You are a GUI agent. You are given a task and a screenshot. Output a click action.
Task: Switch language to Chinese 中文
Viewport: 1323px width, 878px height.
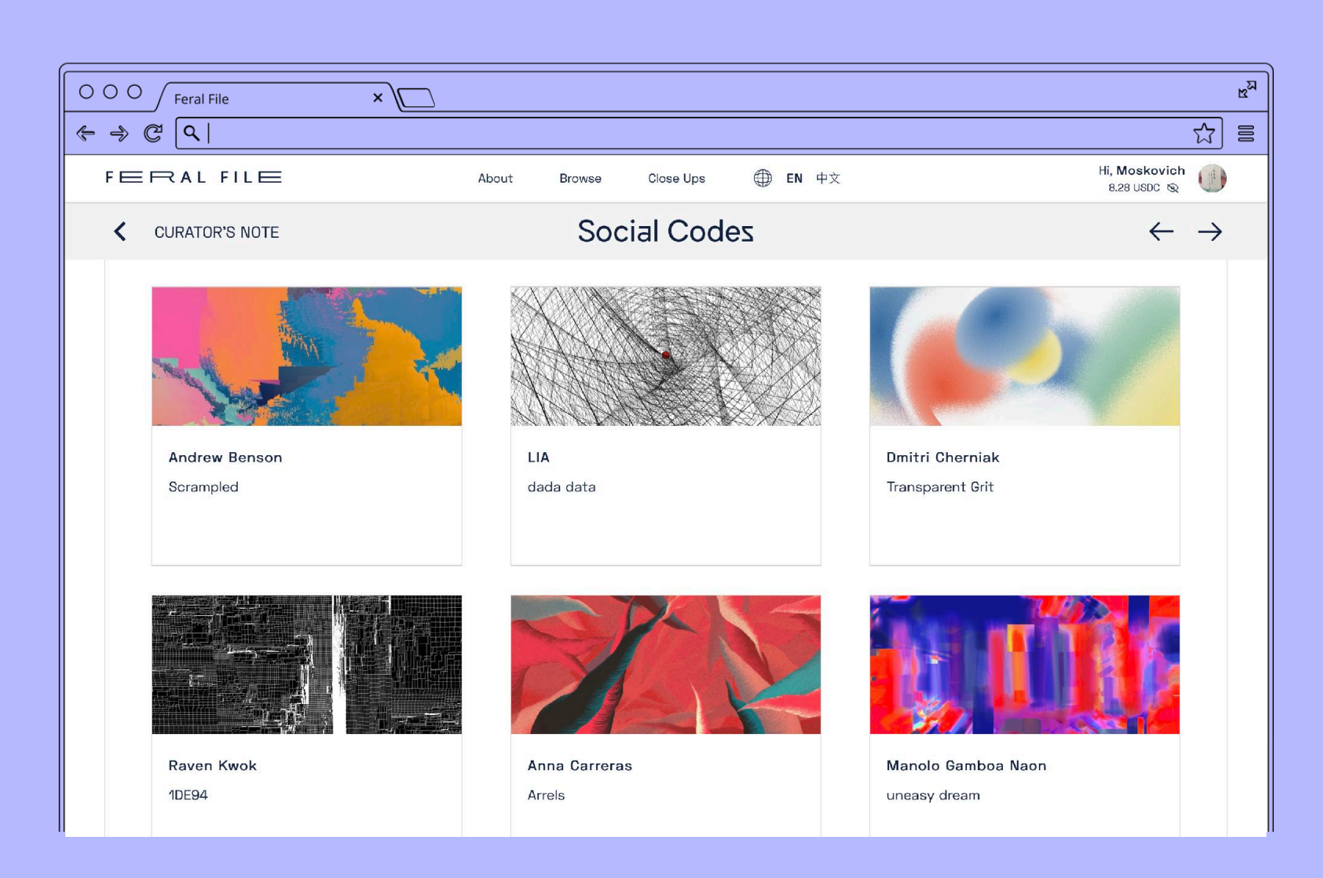(827, 178)
